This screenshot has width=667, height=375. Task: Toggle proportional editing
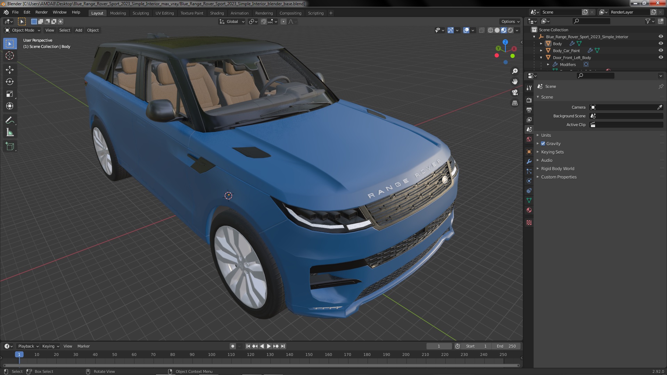(x=283, y=22)
